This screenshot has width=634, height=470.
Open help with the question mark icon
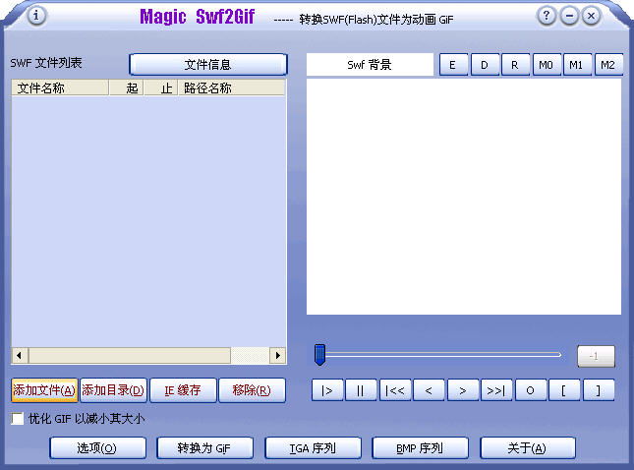click(x=547, y=16)
